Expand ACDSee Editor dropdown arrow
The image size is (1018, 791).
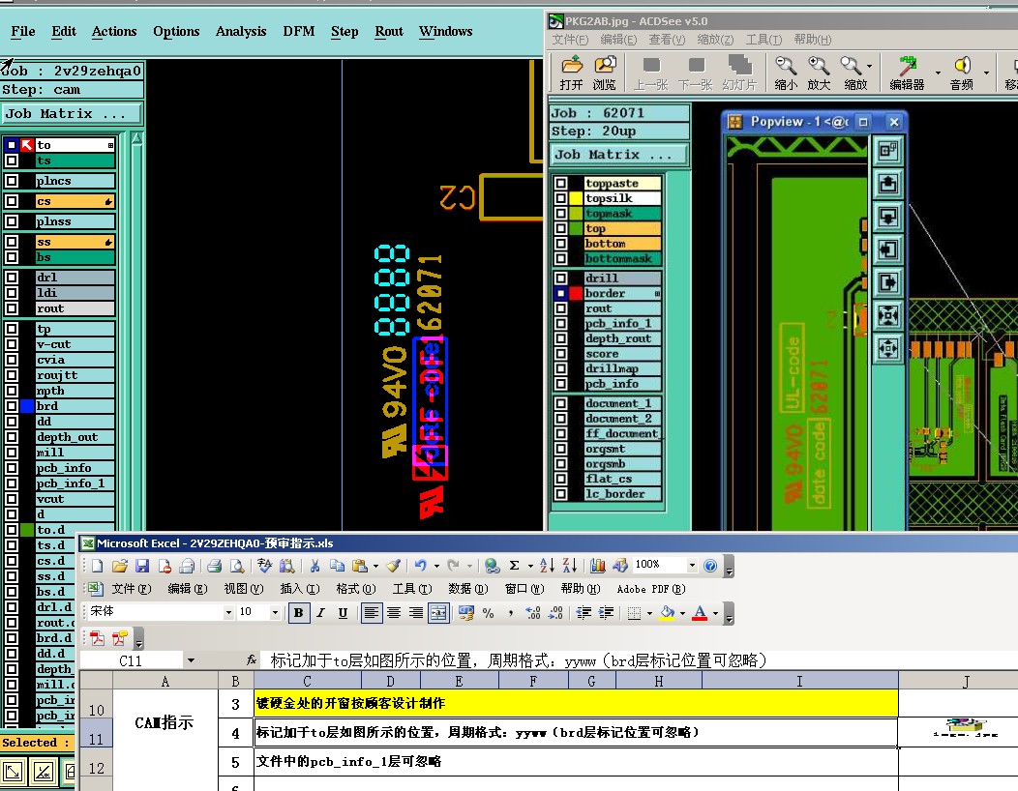938,72
